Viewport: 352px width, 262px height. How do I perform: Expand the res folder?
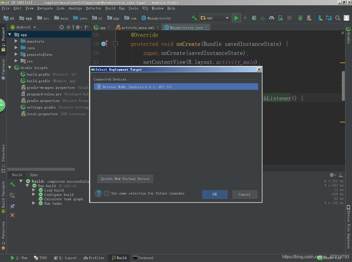16,61
